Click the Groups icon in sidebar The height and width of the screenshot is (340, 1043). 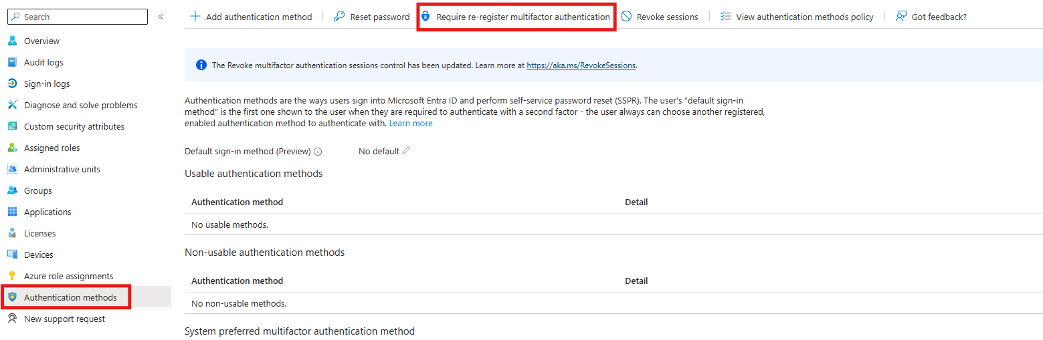click(12, 190)
